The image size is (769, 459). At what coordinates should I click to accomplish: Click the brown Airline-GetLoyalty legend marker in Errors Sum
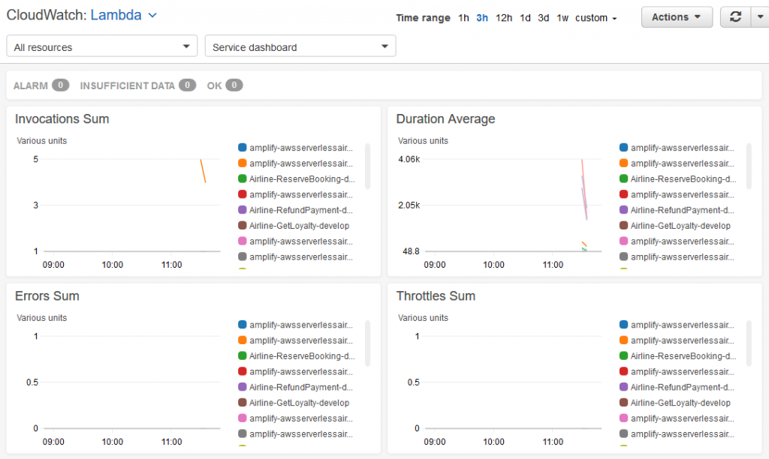click(242, 403)
